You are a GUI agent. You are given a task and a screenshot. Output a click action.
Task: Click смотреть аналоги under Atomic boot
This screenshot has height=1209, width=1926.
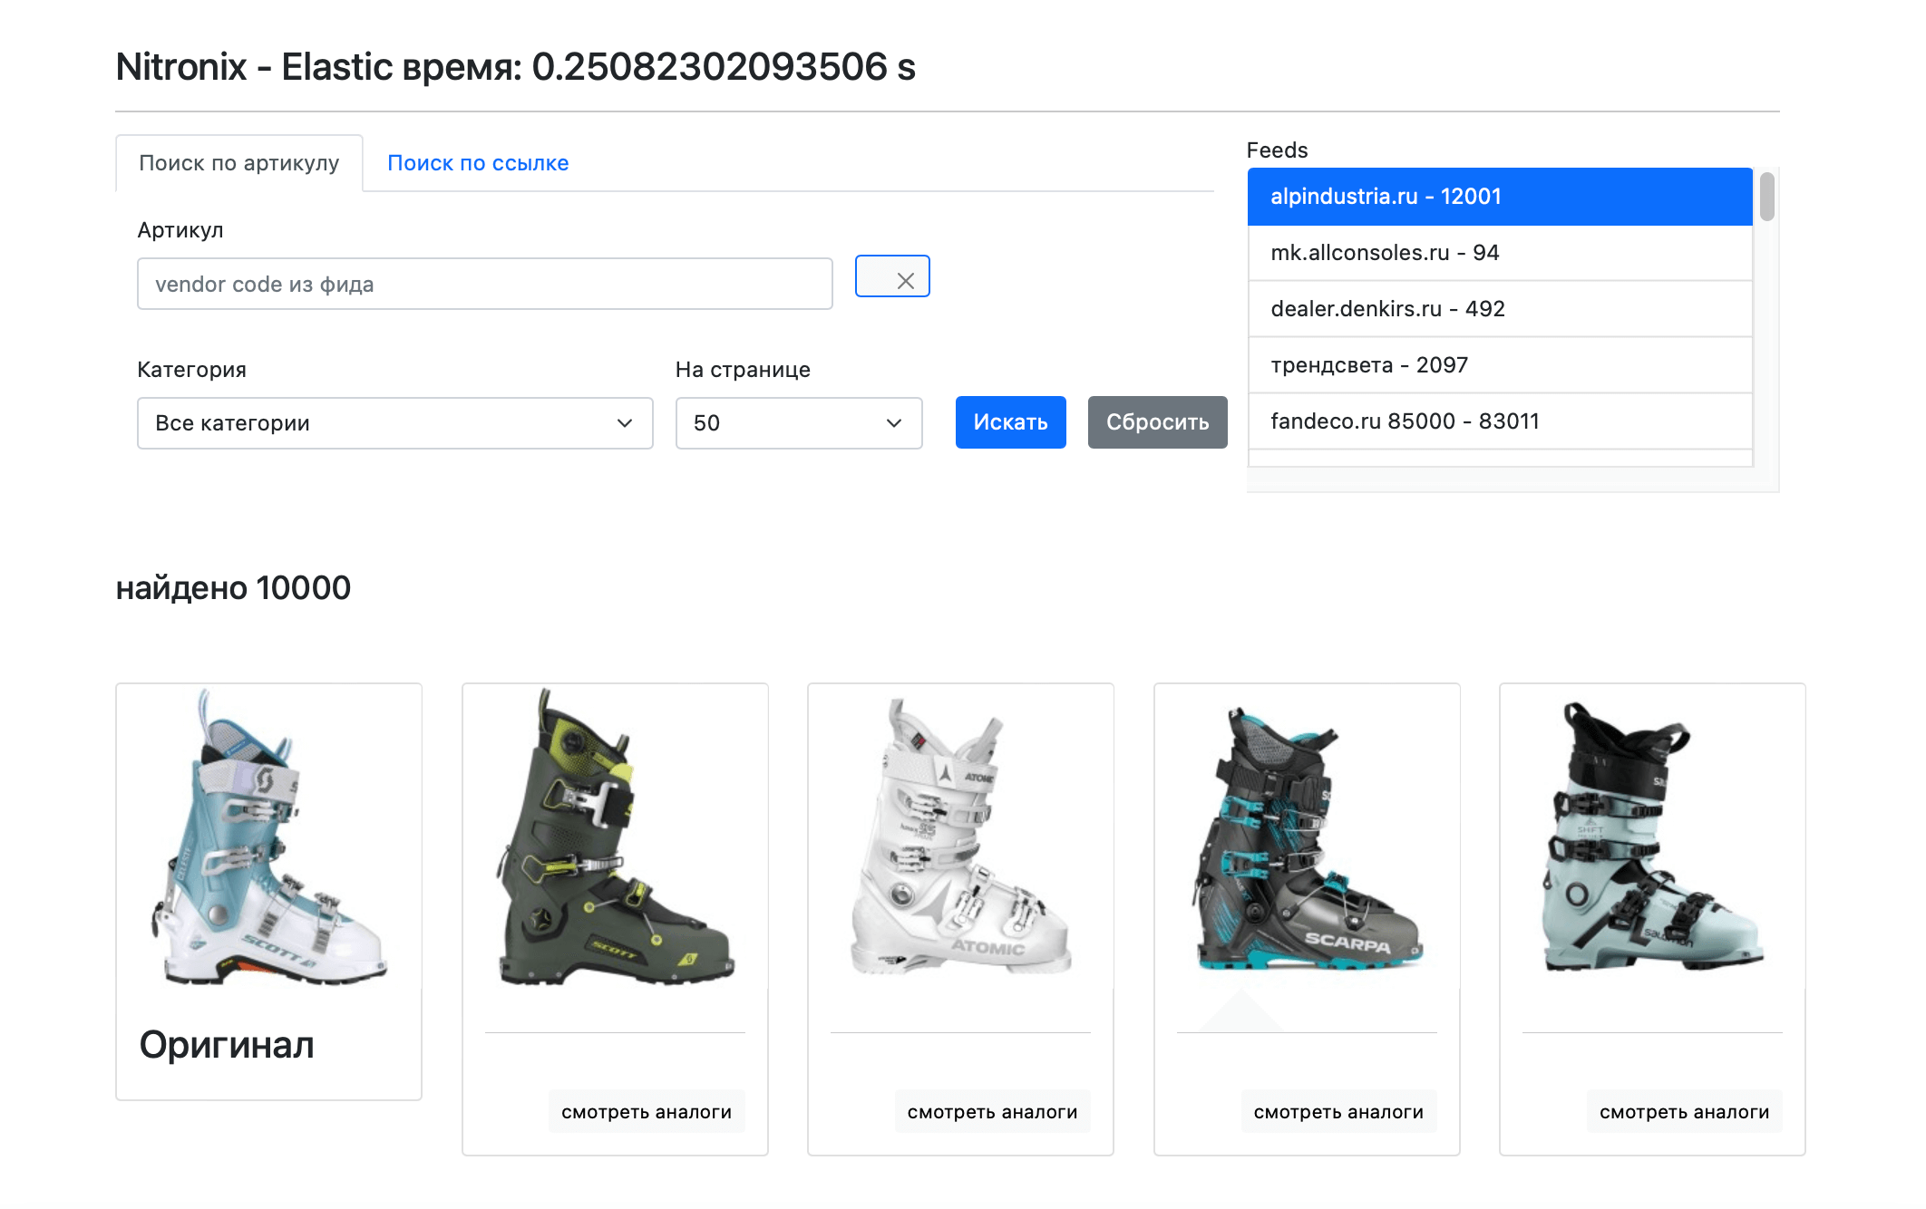point(992,1112)
